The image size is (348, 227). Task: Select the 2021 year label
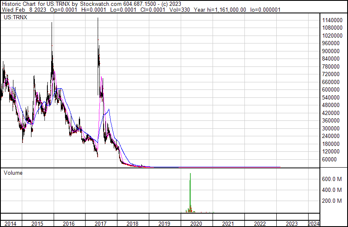click(x=228, y=224)
